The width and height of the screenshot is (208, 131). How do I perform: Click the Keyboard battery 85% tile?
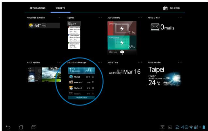(122, 42)
